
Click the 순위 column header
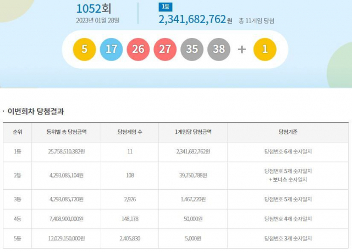(18, 132)
